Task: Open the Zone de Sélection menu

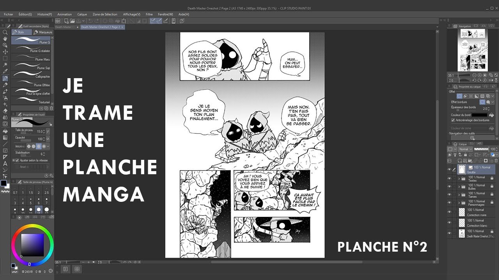Action: pyautogui.click(x=105, y=14)
